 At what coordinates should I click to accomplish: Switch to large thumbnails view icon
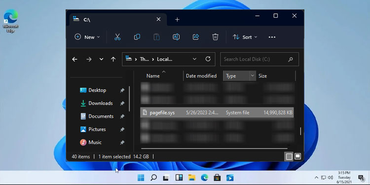coord(298,156)
